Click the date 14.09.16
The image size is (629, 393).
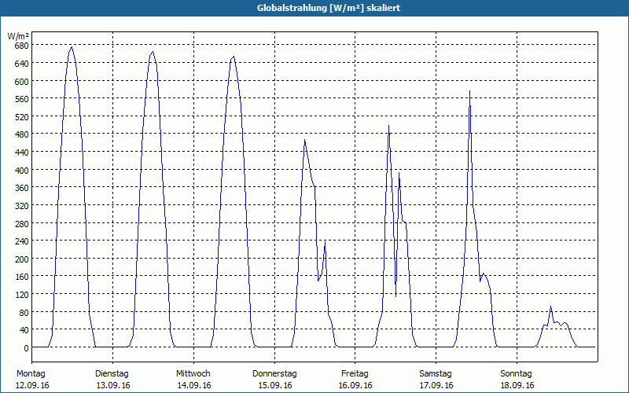pyautogui.click(x=194, y=385)
